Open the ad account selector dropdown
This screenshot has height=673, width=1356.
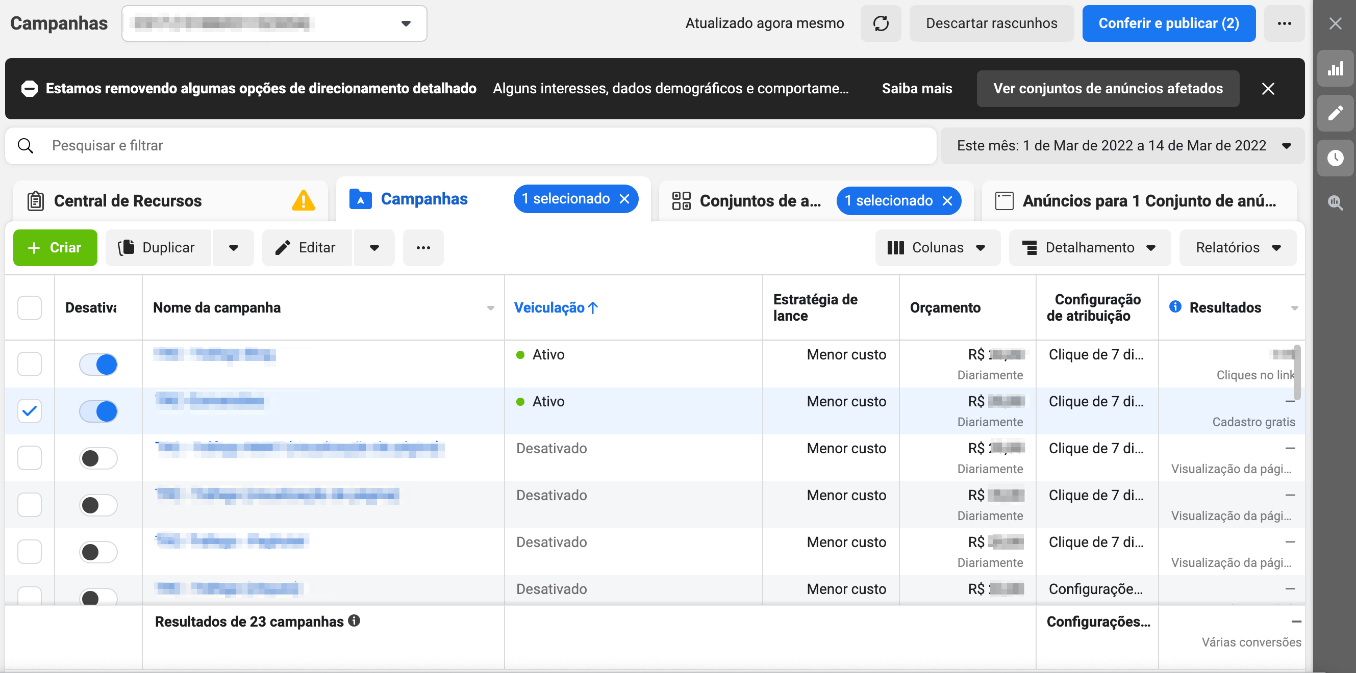(x=274, y=23)
